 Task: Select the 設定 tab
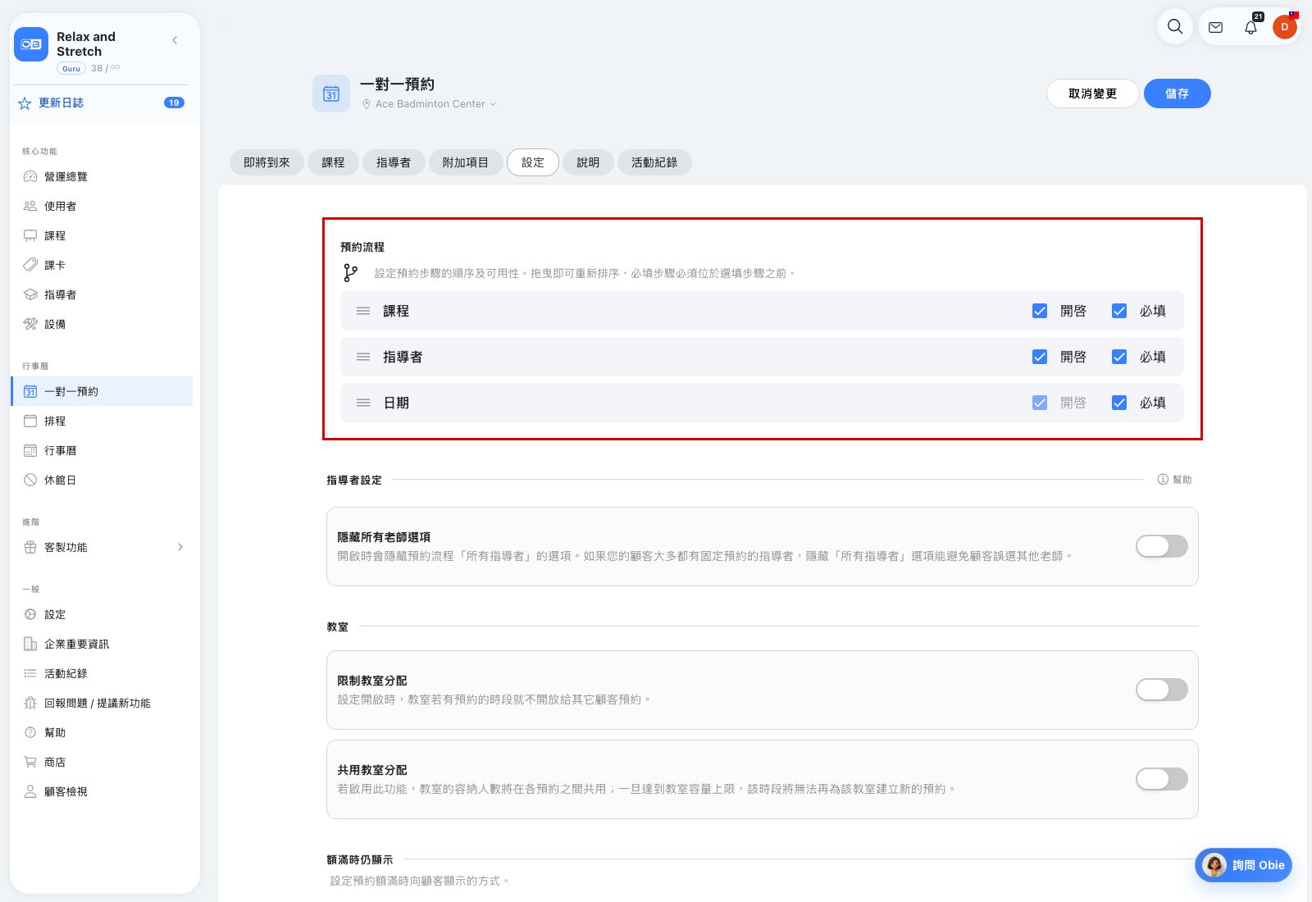click(x=533, y=162)
